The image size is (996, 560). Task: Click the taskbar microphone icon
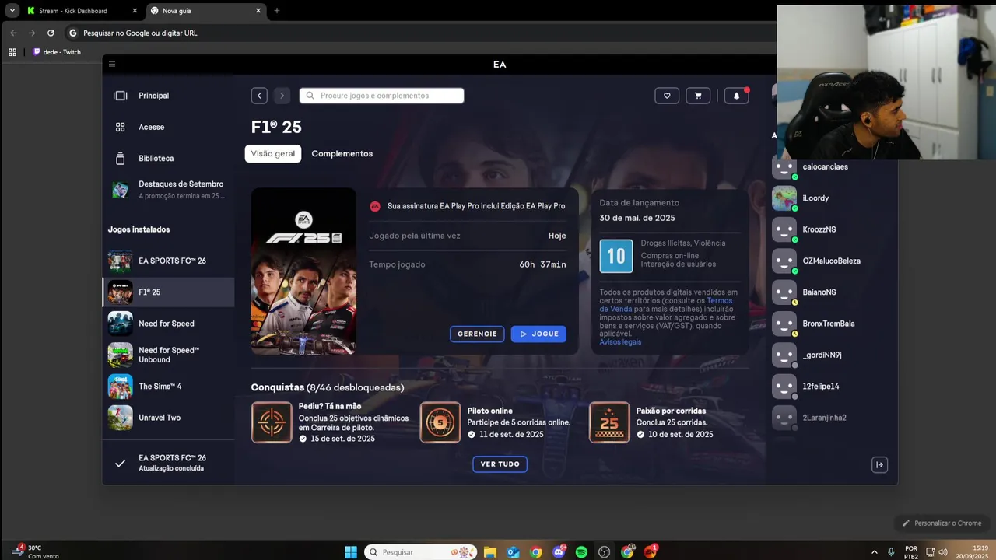[892, 552]
